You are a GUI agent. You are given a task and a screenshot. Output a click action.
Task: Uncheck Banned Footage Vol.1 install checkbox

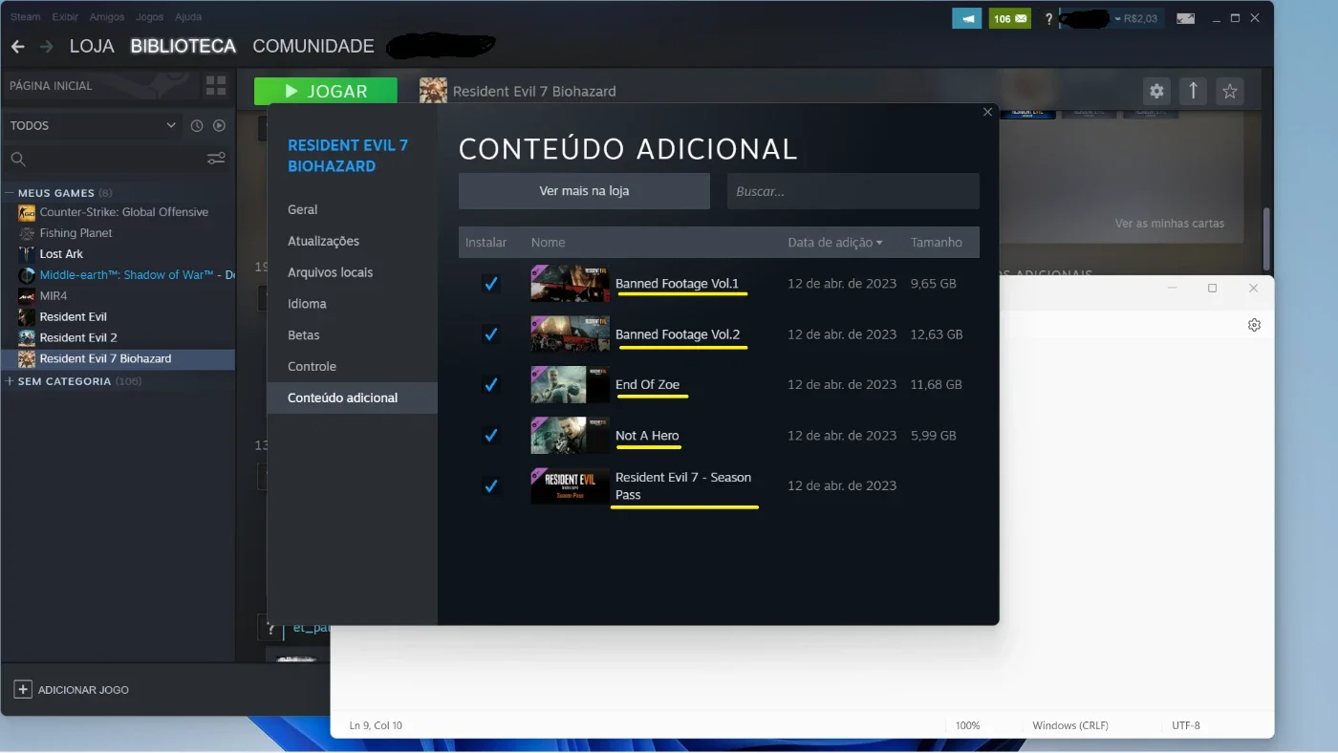coord(490,284)
